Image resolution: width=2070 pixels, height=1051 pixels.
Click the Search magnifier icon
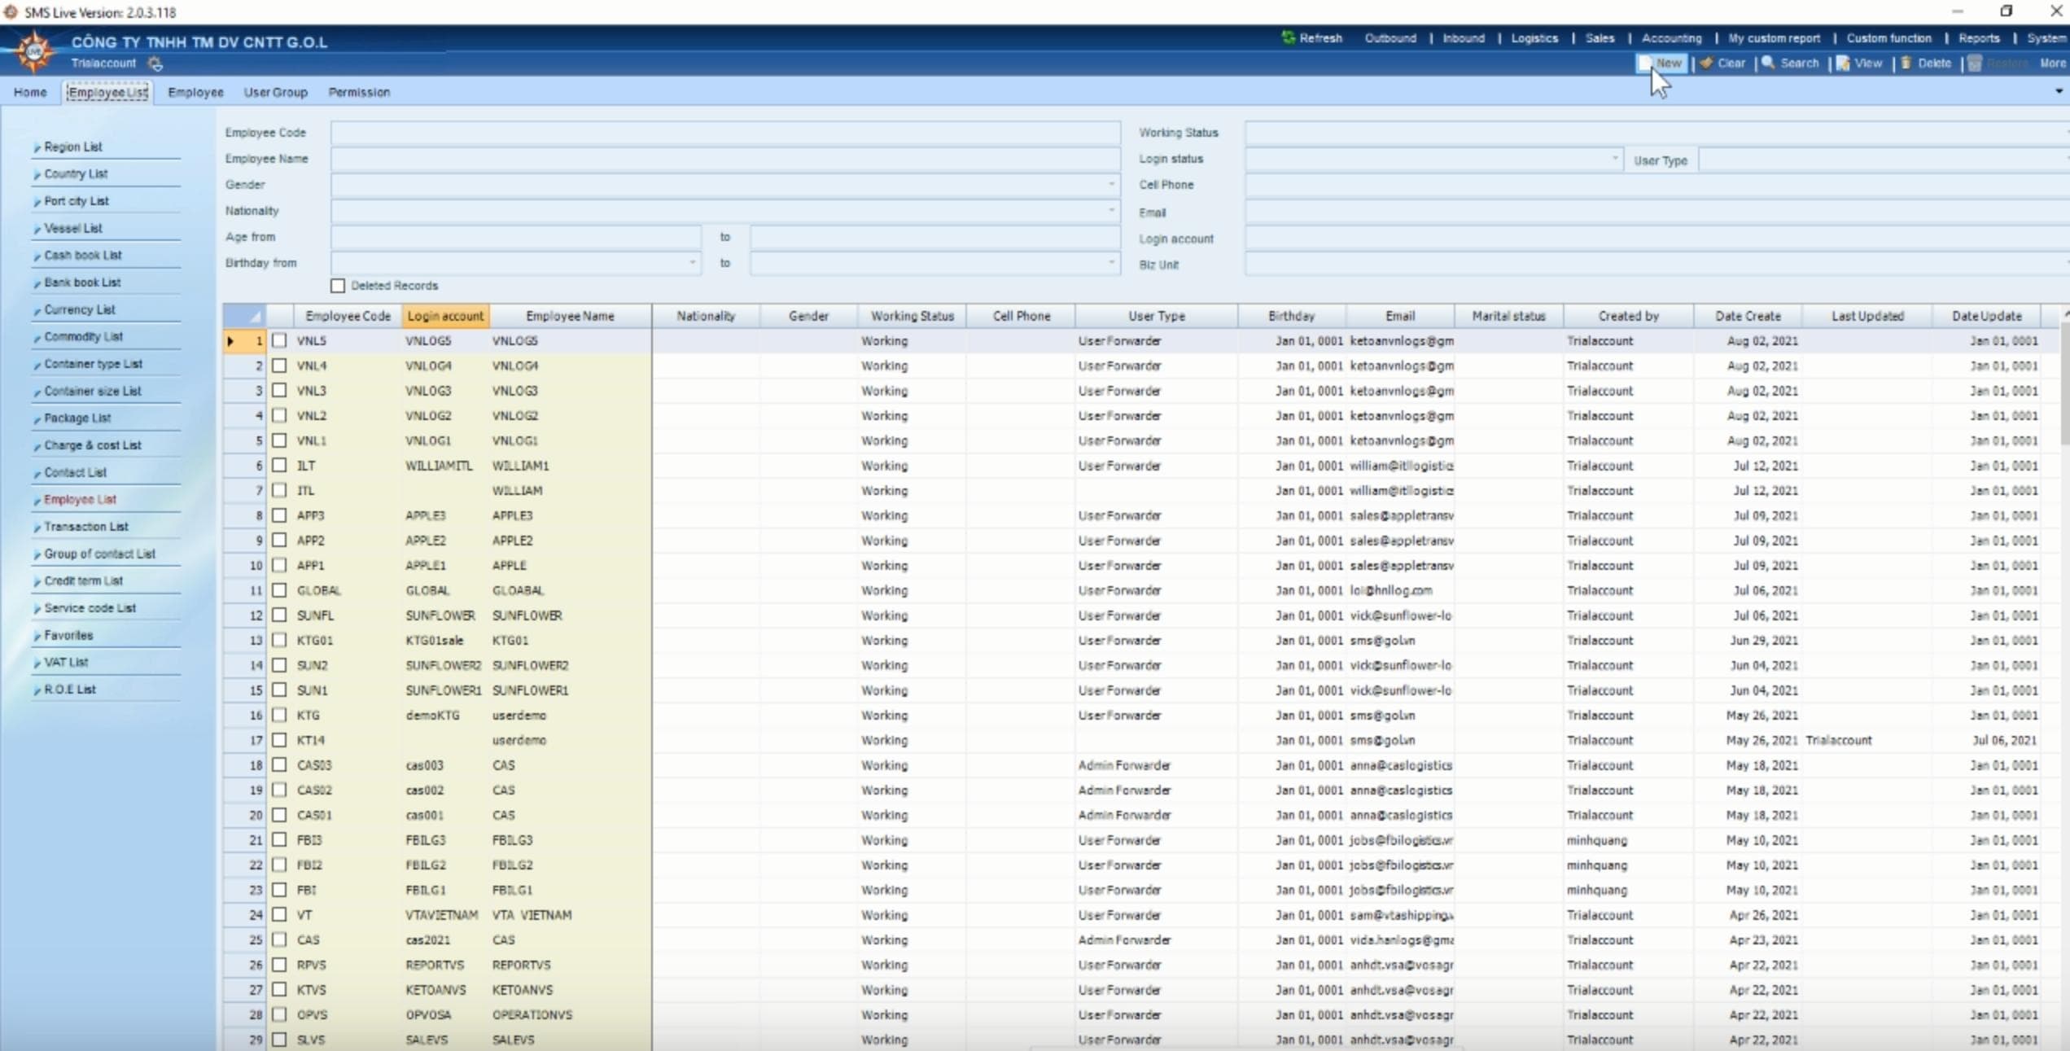[x=1768, y=63]
